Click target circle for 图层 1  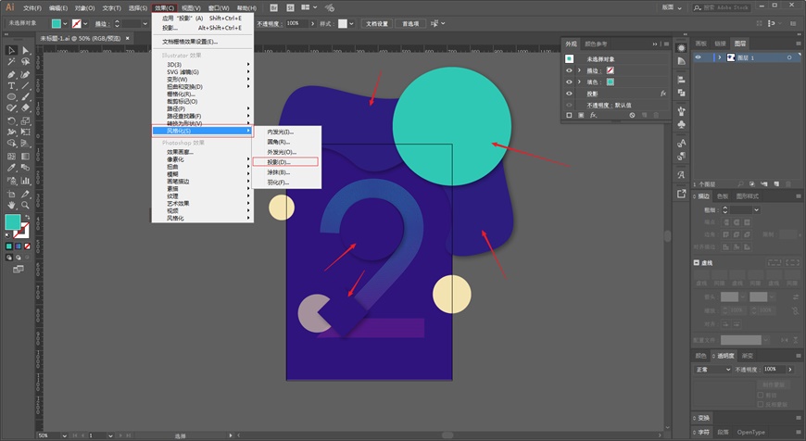tap(789, 57)
